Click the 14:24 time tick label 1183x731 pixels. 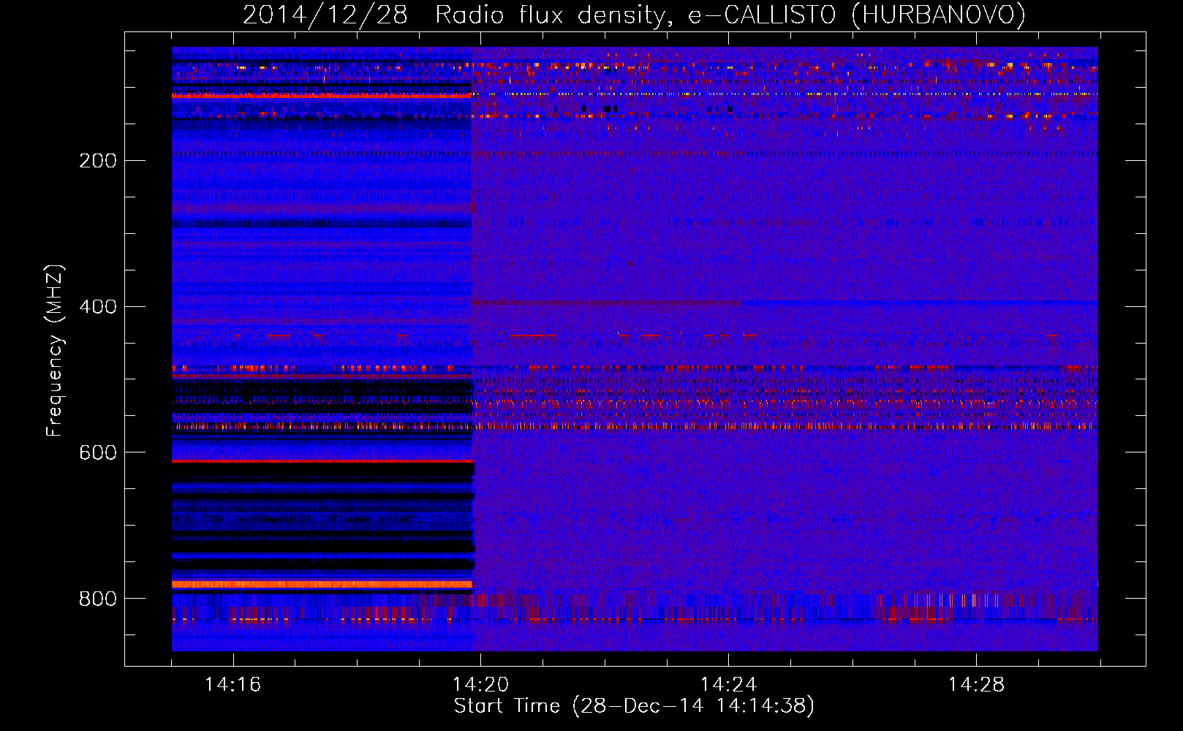click(x=728, y=685)
